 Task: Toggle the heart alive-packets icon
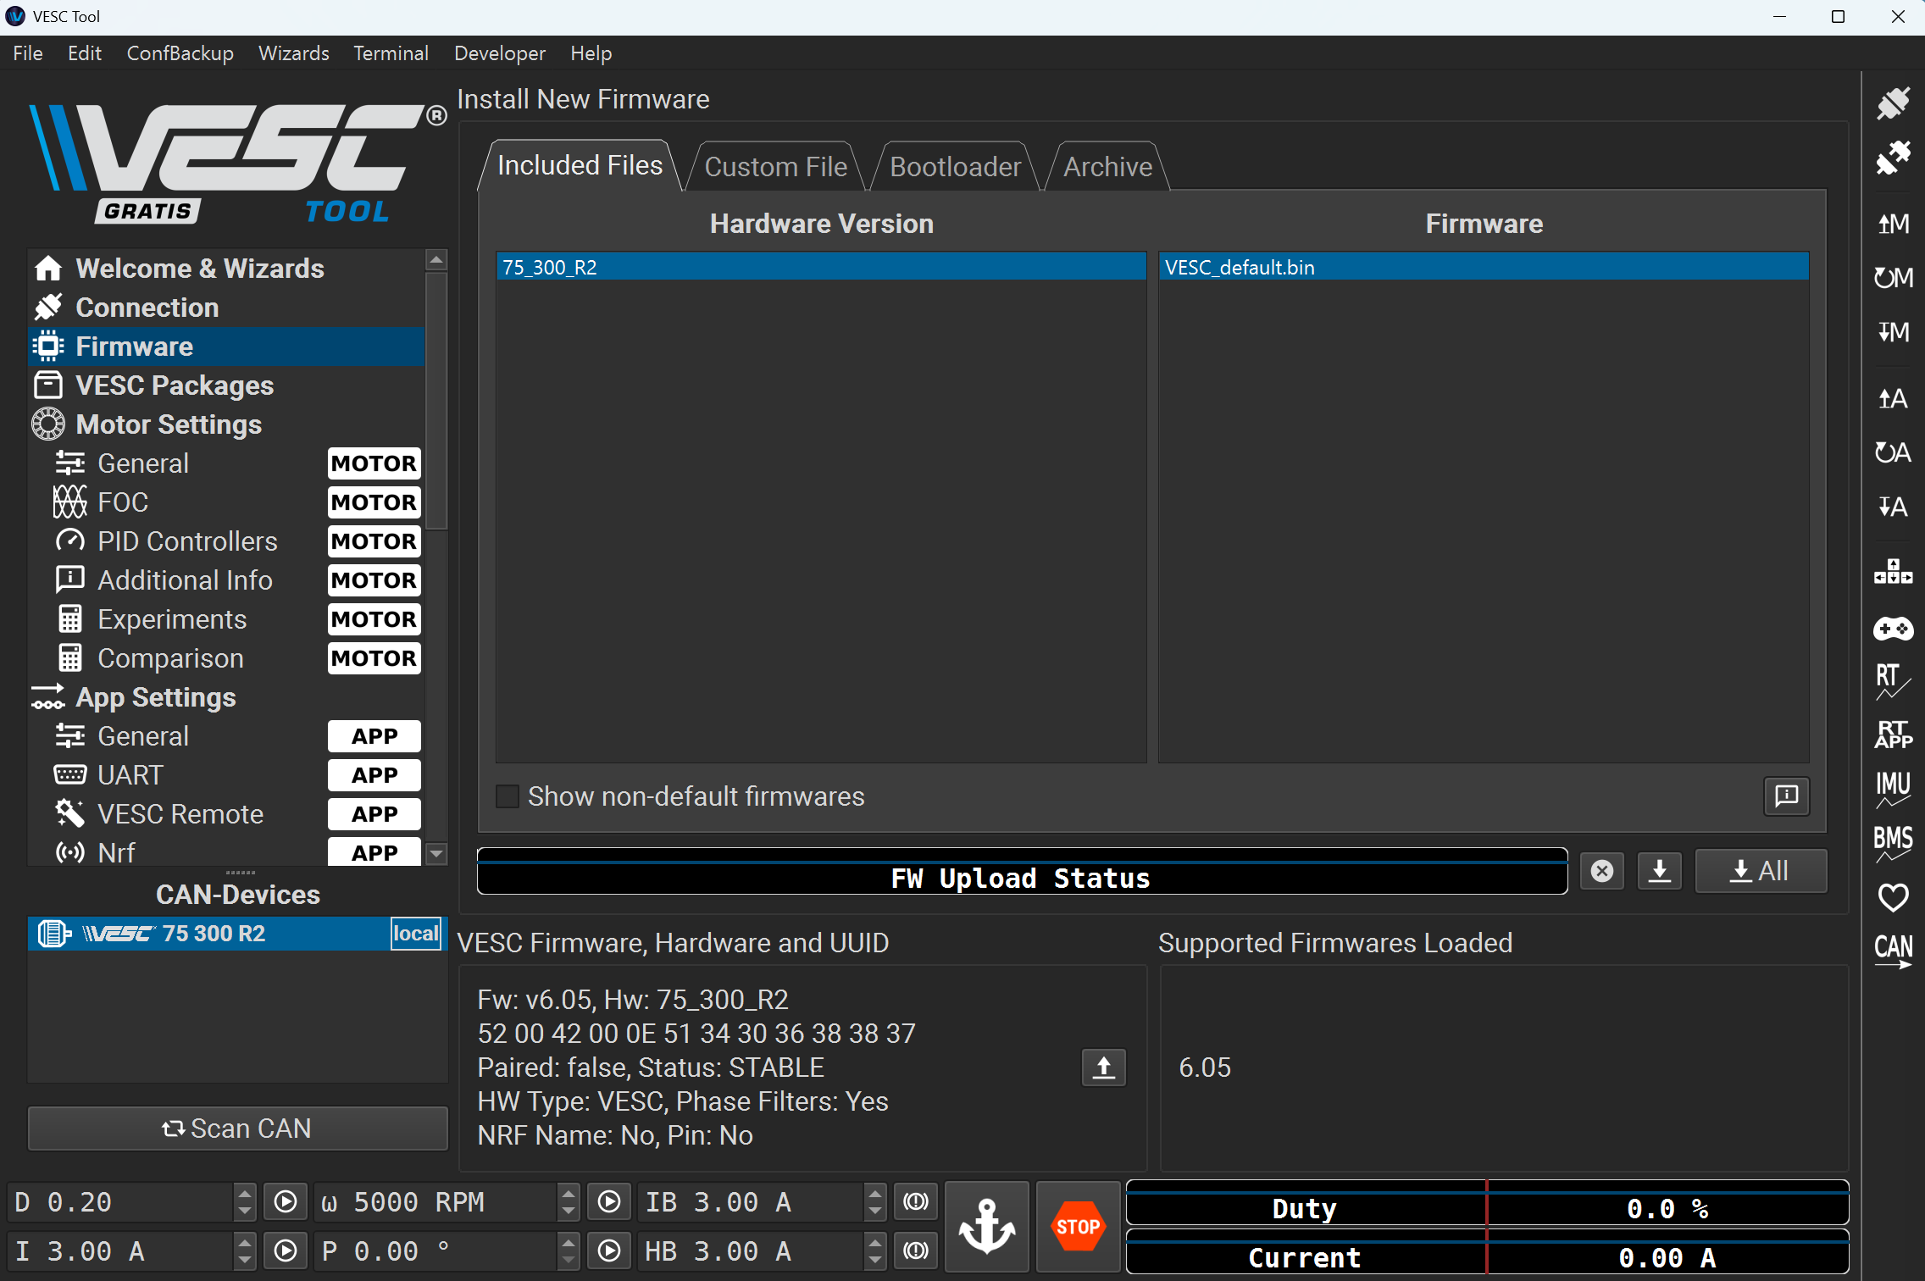coord(1893,897)
